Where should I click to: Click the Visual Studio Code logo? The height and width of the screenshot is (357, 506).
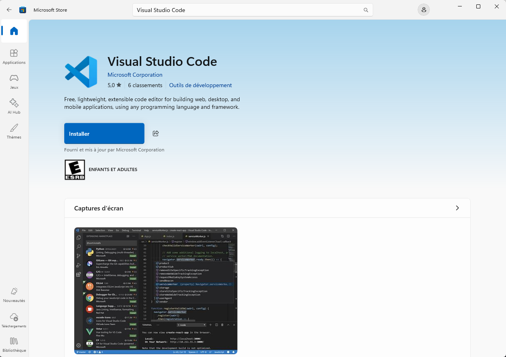click(x=81, y=72)
